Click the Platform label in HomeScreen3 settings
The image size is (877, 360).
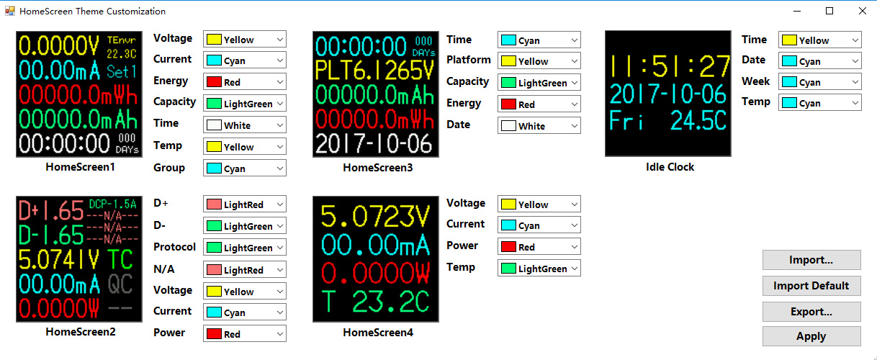click(x=469, y=60)
